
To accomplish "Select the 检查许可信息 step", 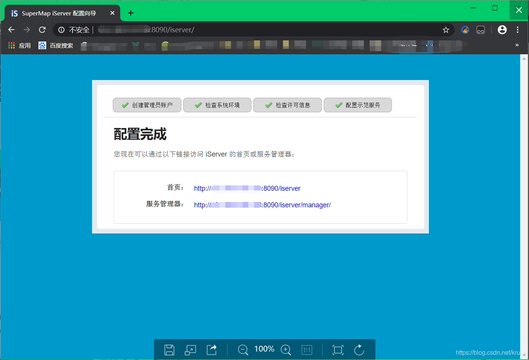I will click(288, 105).
